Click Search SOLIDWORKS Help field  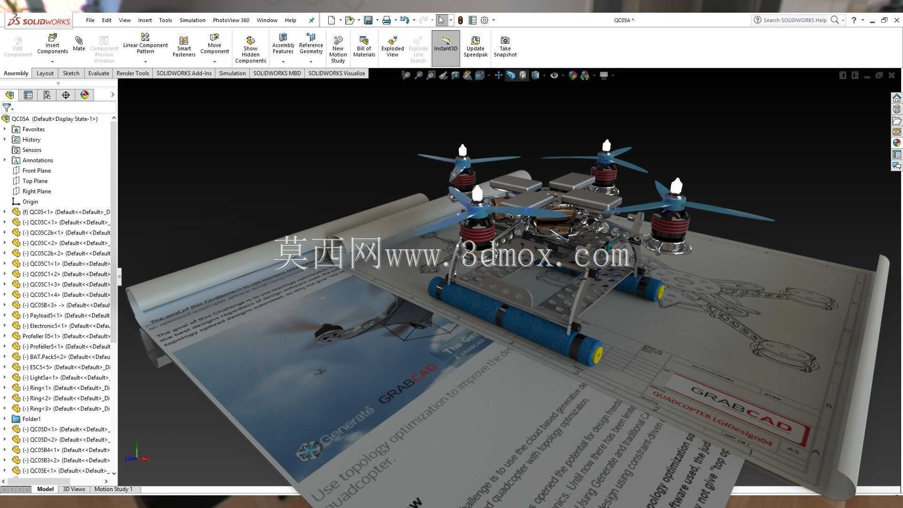tap(794, 20)
